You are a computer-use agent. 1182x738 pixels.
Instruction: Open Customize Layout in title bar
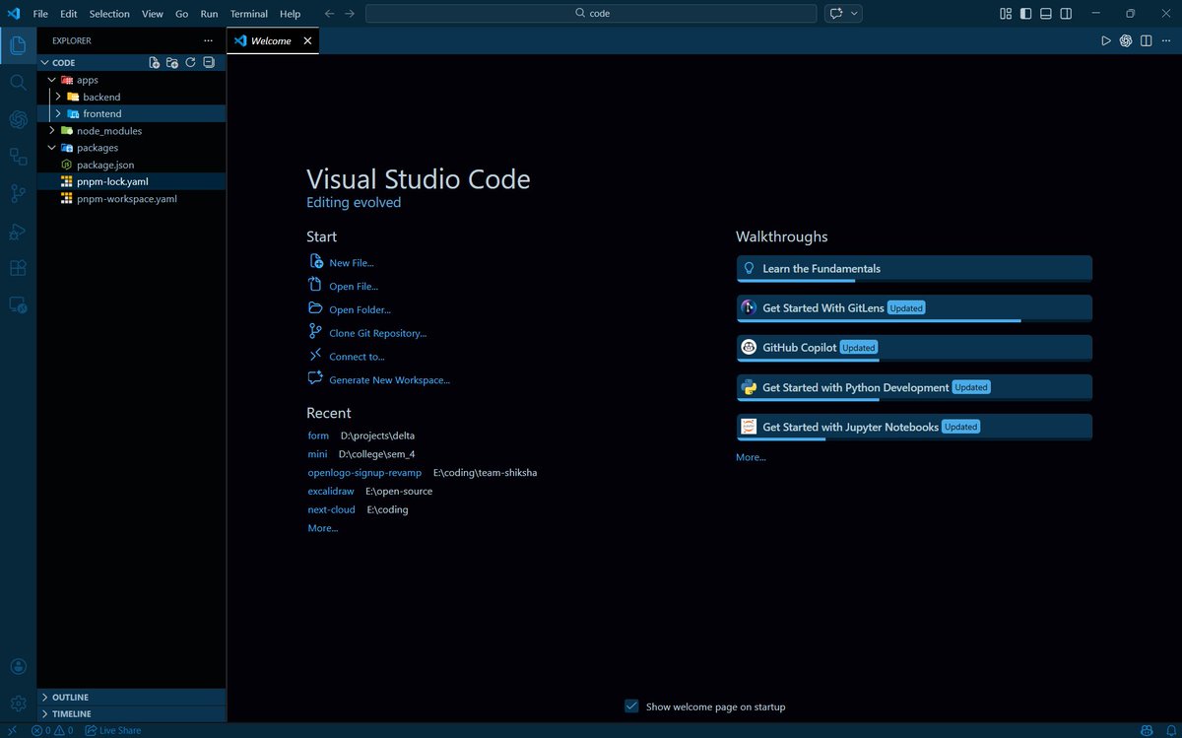point(1006,14)
